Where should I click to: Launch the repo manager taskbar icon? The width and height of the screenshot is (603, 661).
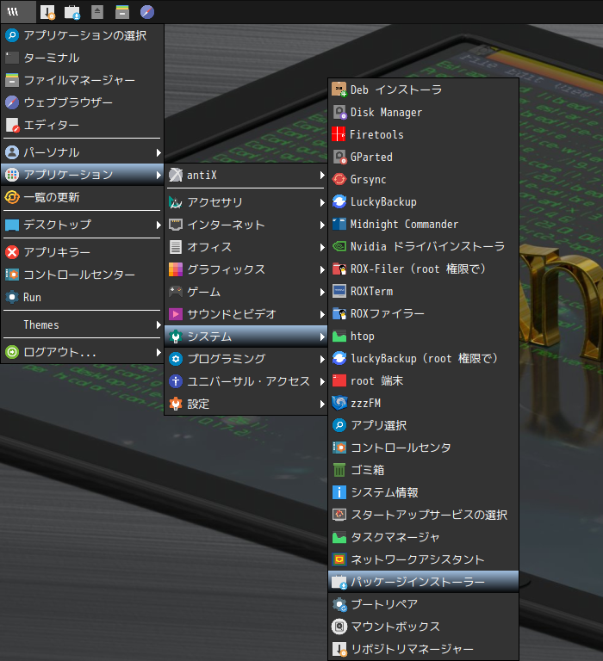47,12
